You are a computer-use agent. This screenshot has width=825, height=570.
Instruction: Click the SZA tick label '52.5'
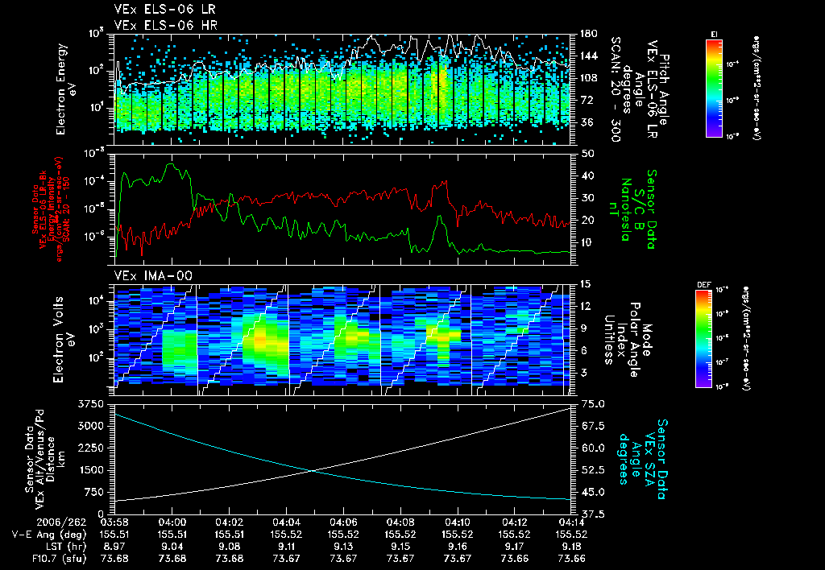tap(593, 471)
